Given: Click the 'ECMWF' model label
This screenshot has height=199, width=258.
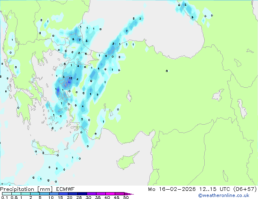Looking at the screenshot, I should tap(66, 189).
